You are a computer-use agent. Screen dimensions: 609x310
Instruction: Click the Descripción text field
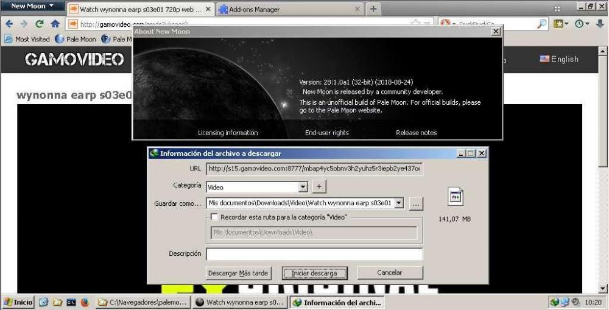coord(314,254)
